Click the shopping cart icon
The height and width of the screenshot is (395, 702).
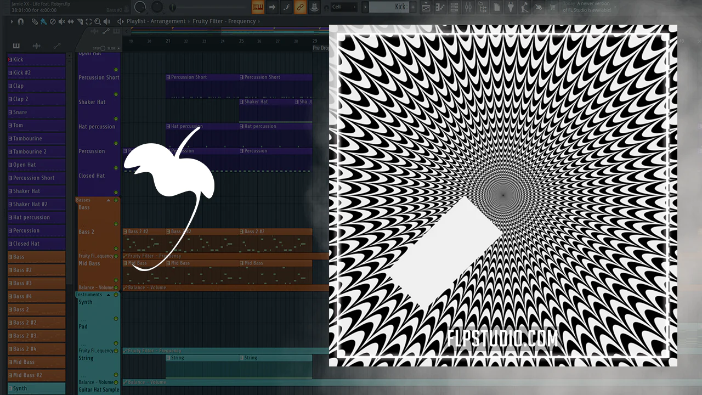(x=552, y=7)
